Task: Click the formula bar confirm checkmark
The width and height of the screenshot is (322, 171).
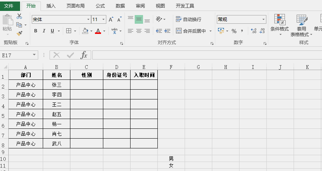Action: (70, 55)
